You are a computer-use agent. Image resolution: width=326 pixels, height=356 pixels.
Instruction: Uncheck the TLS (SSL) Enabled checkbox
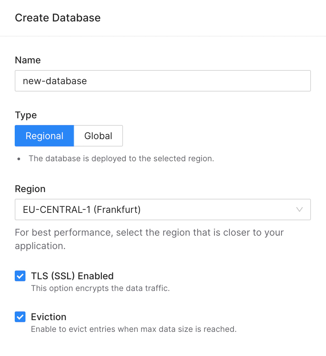point(20,276)
